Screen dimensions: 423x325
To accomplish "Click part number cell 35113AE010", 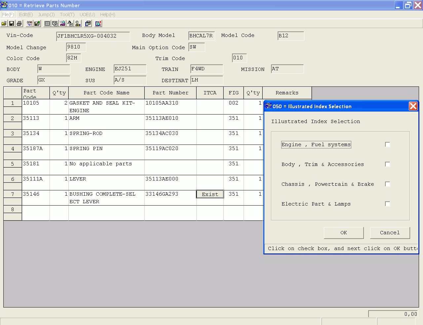I will (171, 122).
